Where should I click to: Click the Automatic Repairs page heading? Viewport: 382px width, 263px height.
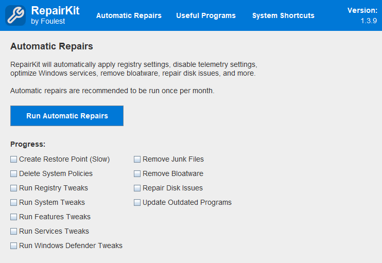click(51, 46)
